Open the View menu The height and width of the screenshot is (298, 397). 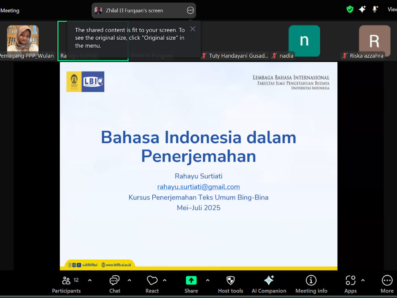click(x=392, y=9)
